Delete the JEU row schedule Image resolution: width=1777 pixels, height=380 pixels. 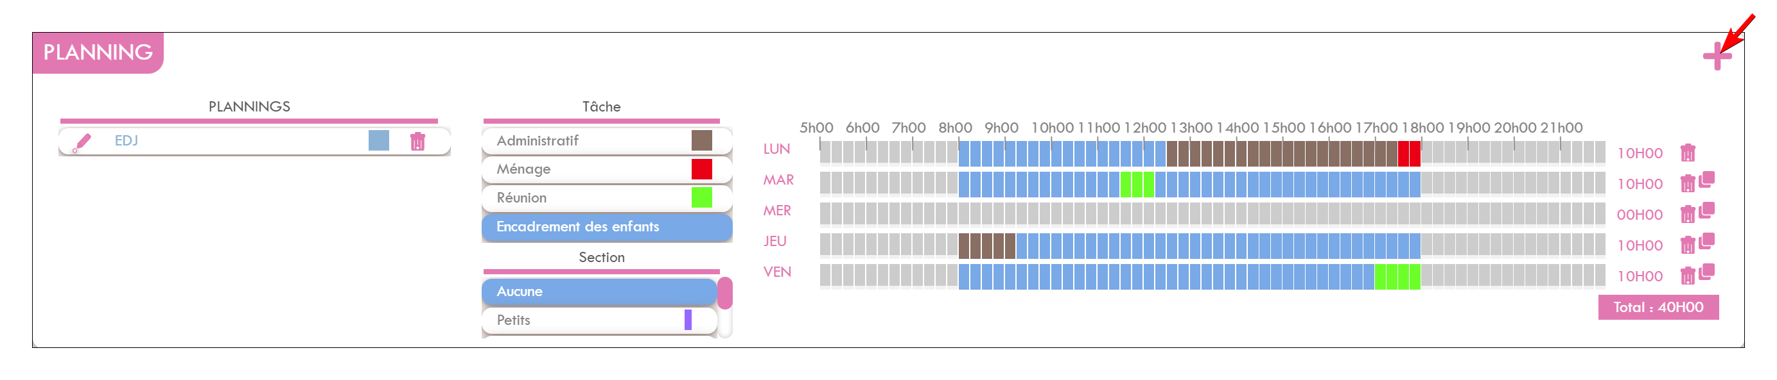pyautogui.click(x=1687, y=245)
